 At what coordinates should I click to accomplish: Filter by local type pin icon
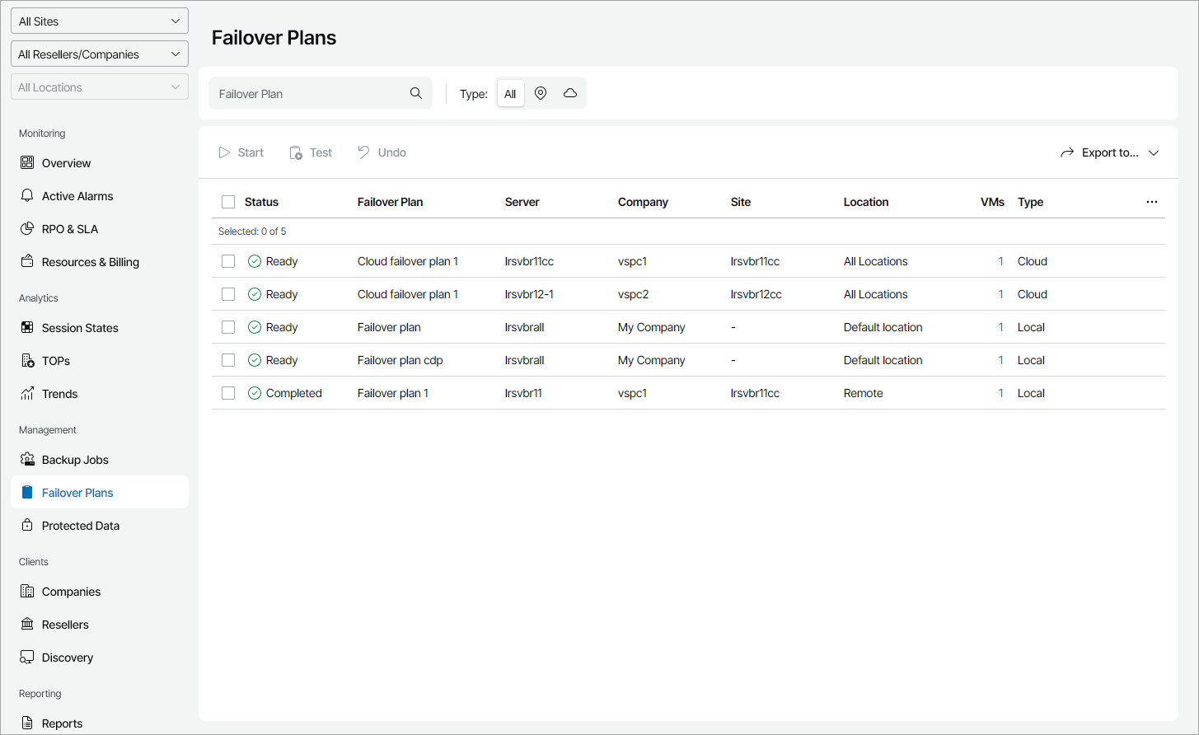click(541, 93)
